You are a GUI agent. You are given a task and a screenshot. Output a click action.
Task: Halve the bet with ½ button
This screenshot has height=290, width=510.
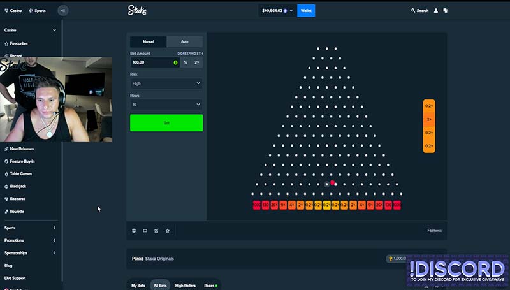pos(186,62)
